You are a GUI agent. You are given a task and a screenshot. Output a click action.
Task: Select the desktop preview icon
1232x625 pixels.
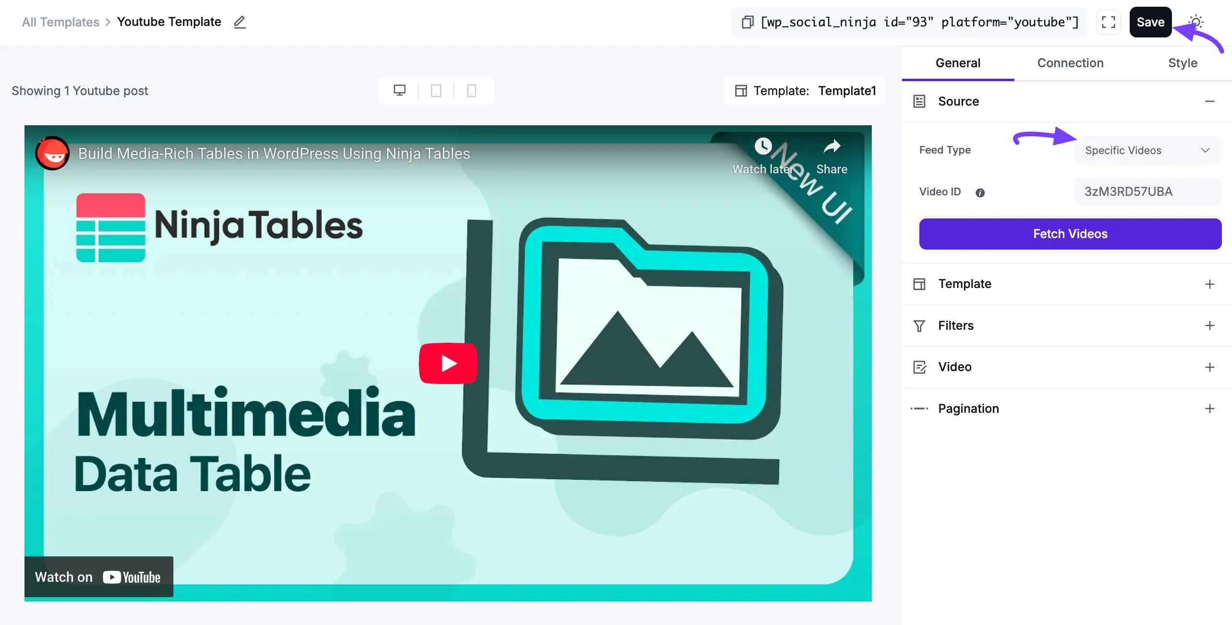coord(400,90)
